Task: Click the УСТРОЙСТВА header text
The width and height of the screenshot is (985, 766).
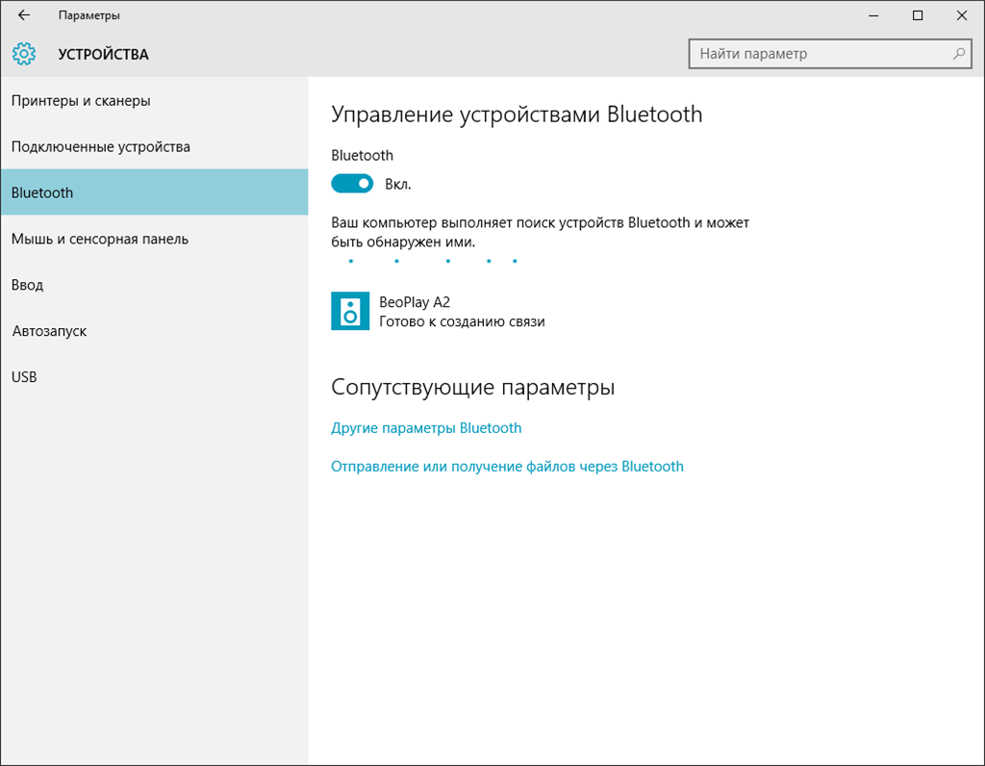Action: pyautogui.click(x=104, y=55)
